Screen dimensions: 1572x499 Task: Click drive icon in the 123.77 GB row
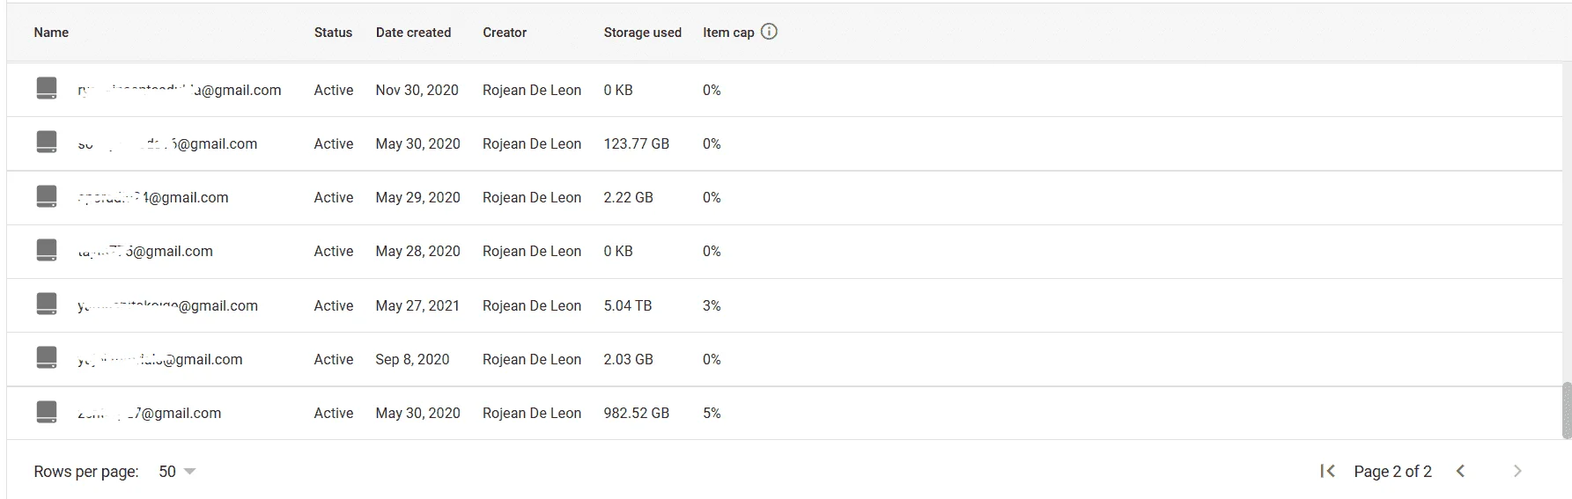[47, 142]
